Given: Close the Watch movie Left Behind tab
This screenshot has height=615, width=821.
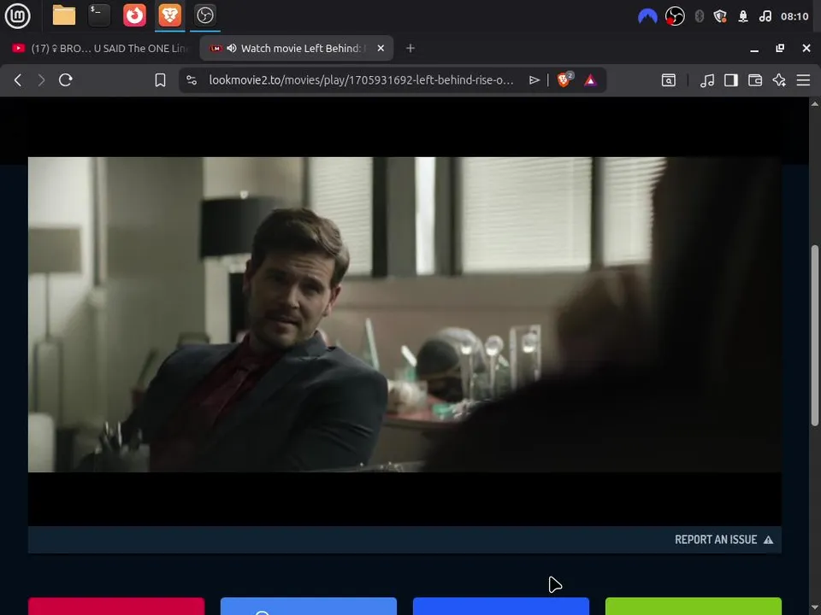Looking at the screenshot, I should pos(381,48).
